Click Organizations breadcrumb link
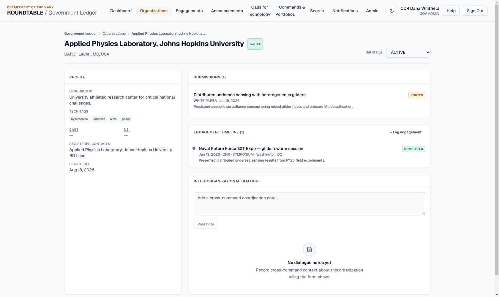Image resolution: width=499 pixels, height=297 pixels. [x=114, y=34]
